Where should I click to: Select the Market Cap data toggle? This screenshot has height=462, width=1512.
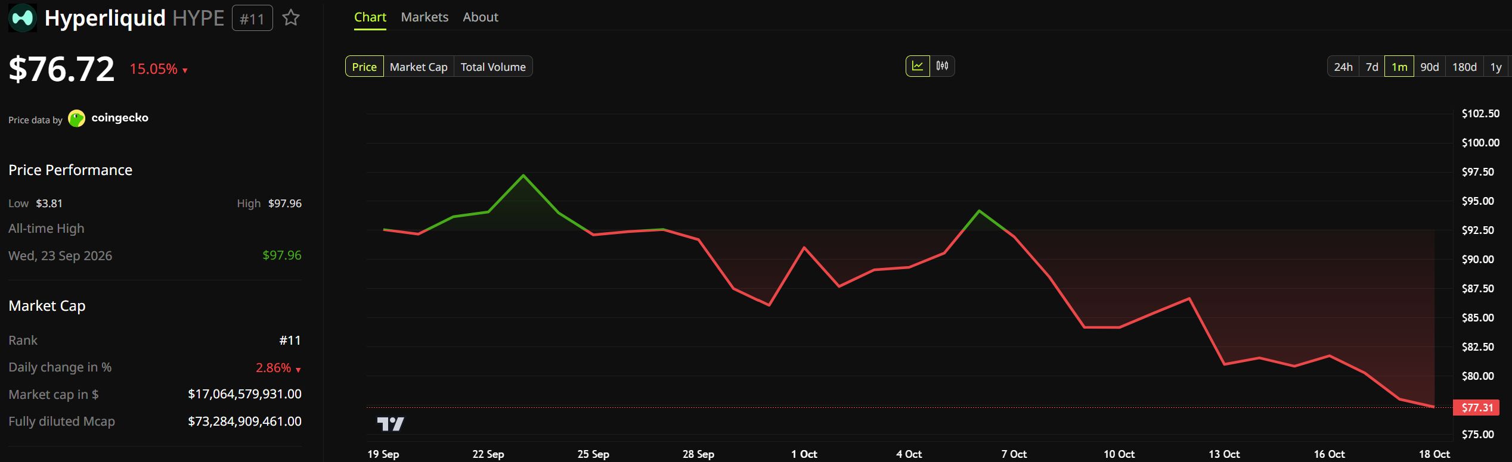pyautogui.click(x=419, y=67)
